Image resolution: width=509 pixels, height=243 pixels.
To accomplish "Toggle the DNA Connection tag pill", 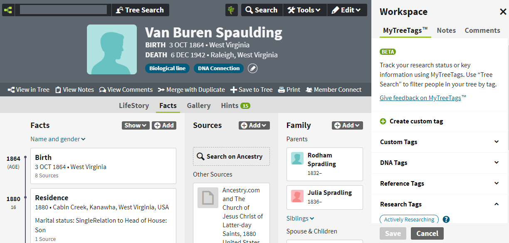I will click(x=219, y=69).
